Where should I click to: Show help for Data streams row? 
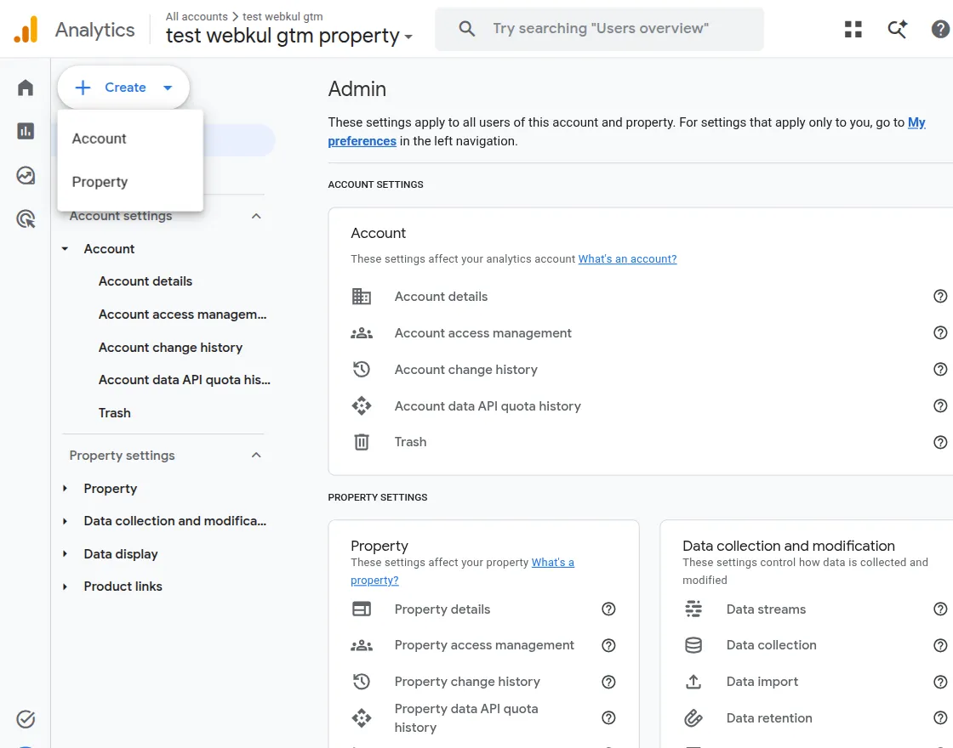(x=940, y=609)
